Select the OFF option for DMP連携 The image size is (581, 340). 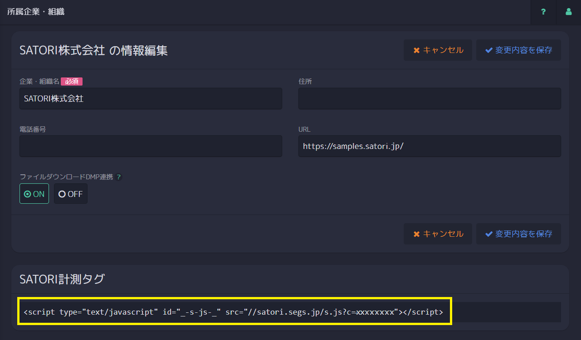[71, 194]
